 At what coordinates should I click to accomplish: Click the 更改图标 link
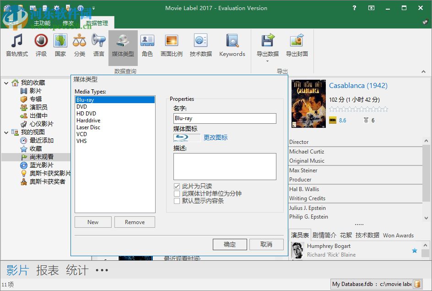pos(216,137)
